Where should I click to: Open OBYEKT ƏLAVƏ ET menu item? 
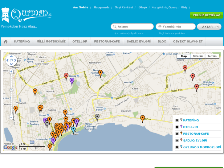click(x=188, y=42)
